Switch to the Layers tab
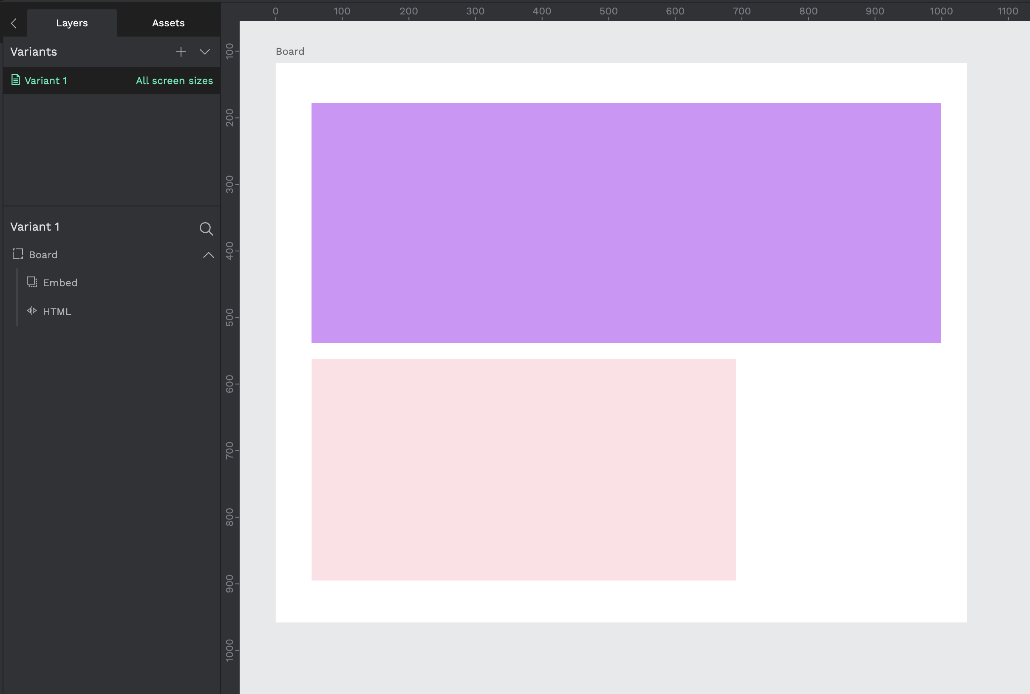 click(72, 23)
